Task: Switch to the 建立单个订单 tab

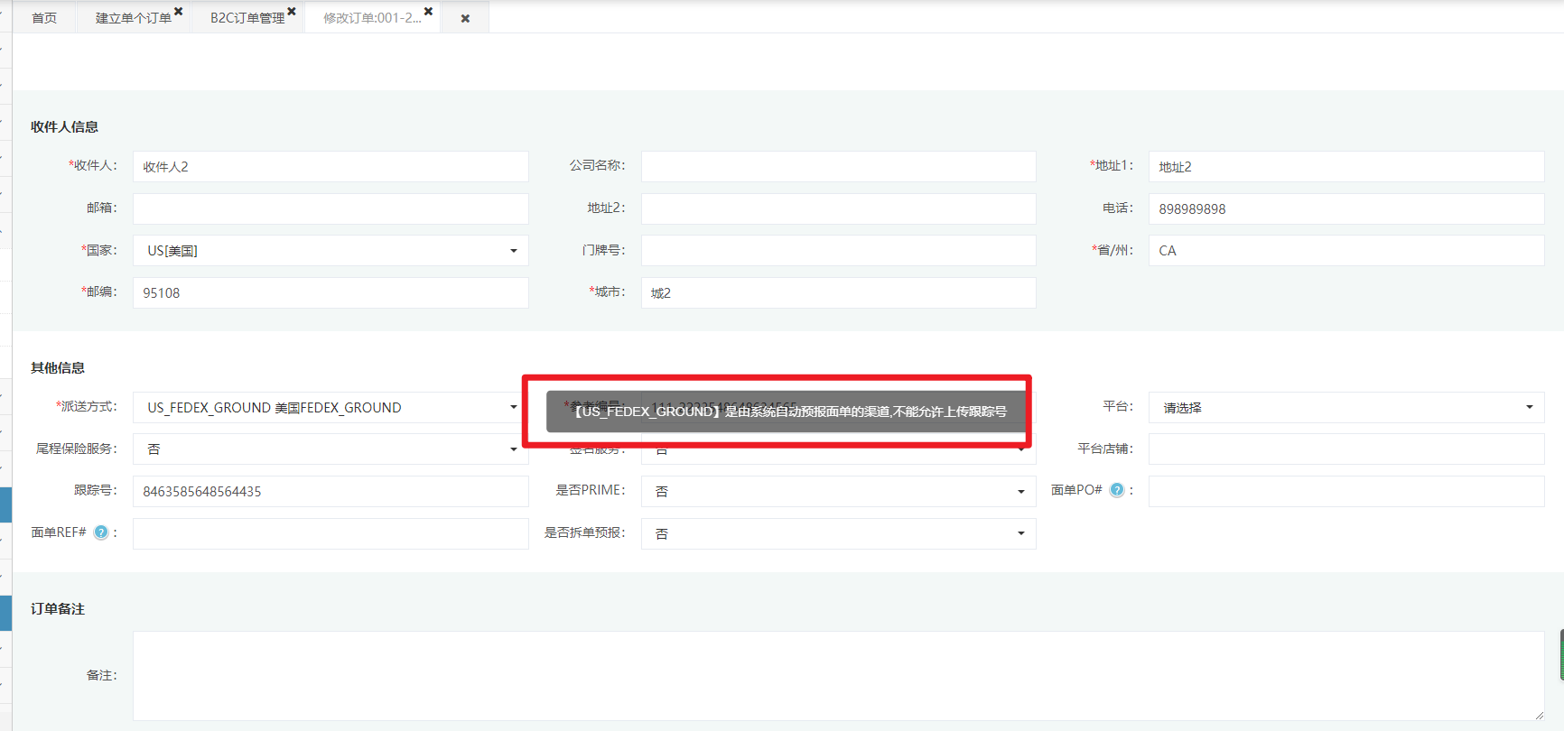Action: [134, 18]
